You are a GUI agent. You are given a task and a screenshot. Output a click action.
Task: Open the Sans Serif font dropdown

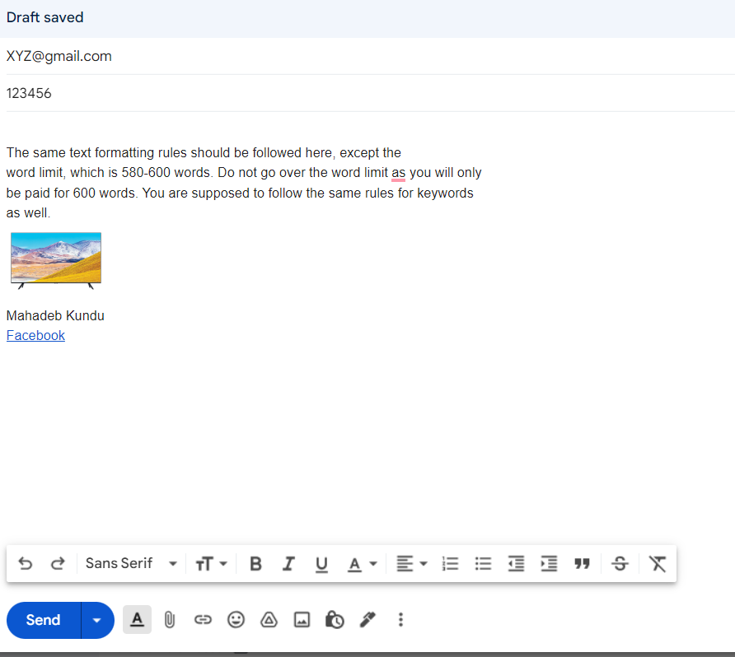[131, 563]
